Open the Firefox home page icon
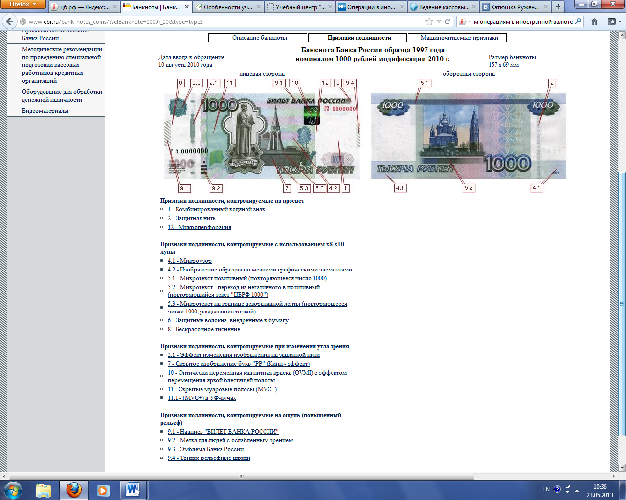 (x=594, y=21)
